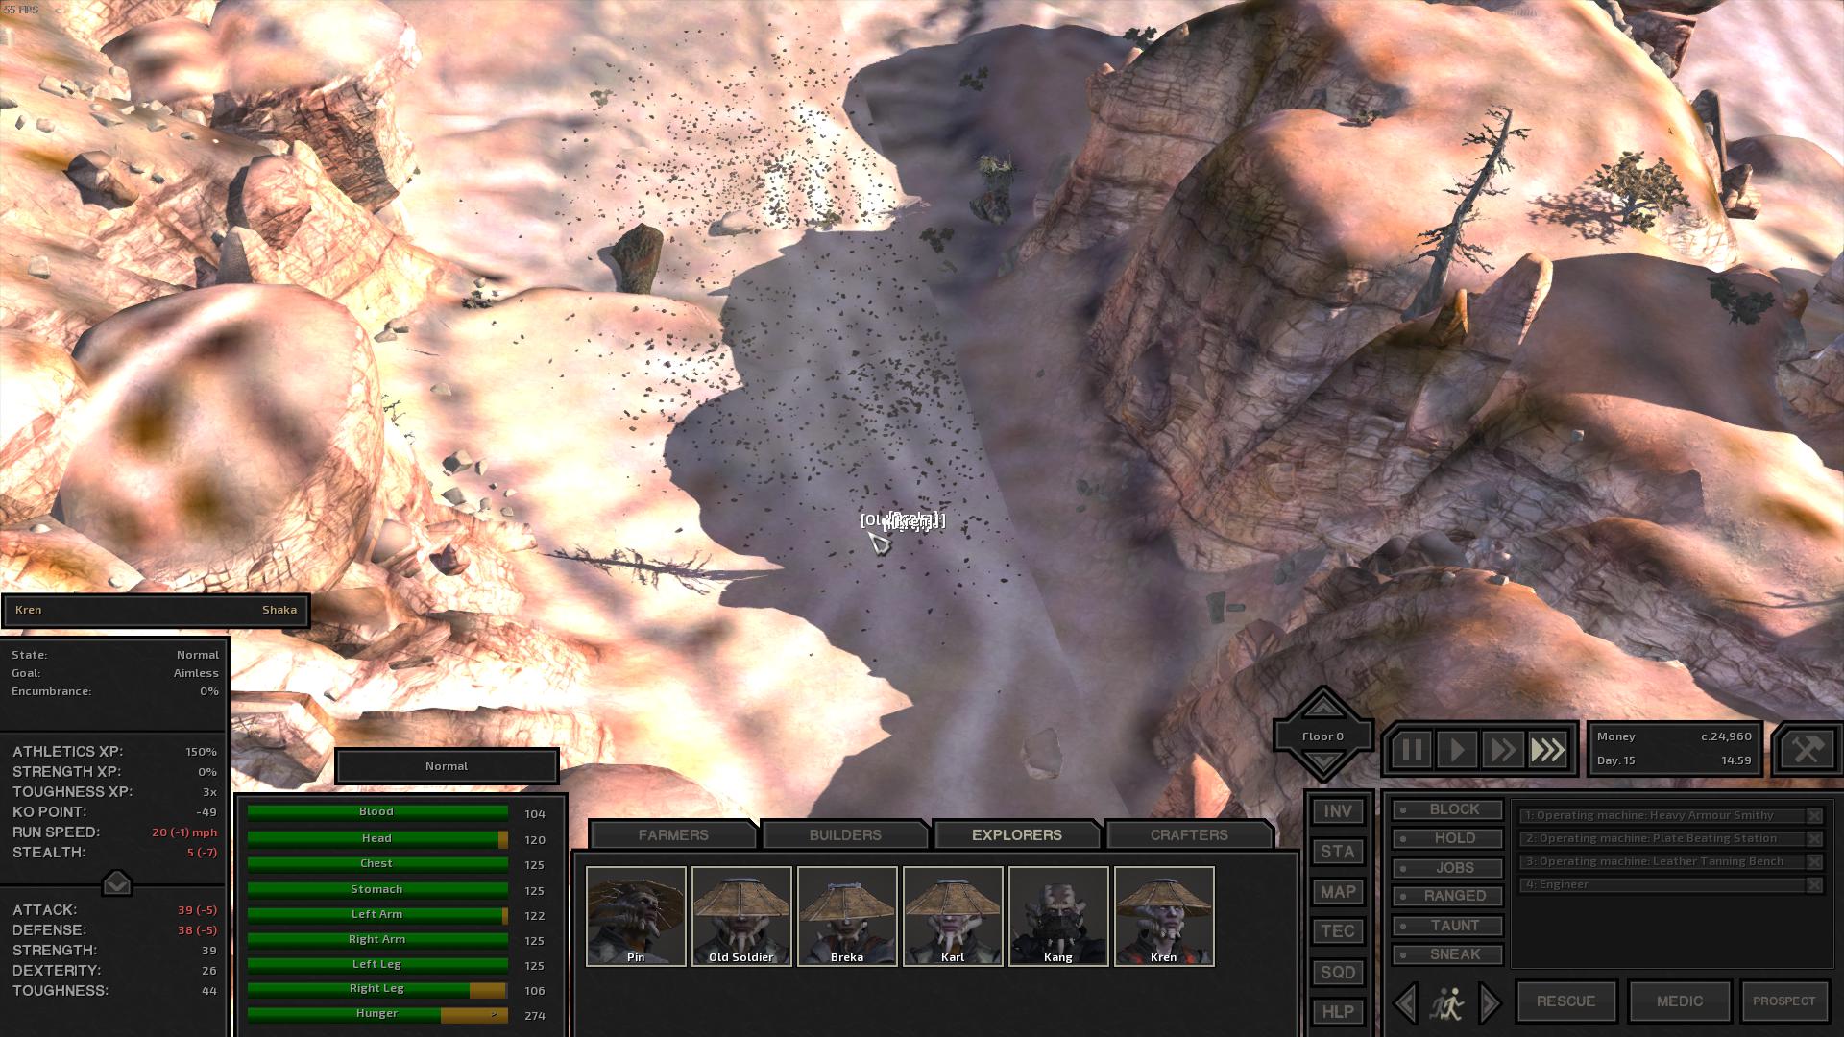Screen dimensions: 1844x1037
Task: Click the Head health bar
Action: click(377, 839)
